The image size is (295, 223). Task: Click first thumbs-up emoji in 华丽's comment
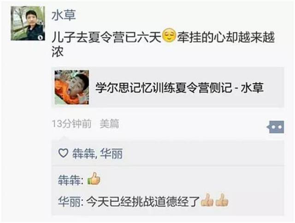tap(207, 200)
